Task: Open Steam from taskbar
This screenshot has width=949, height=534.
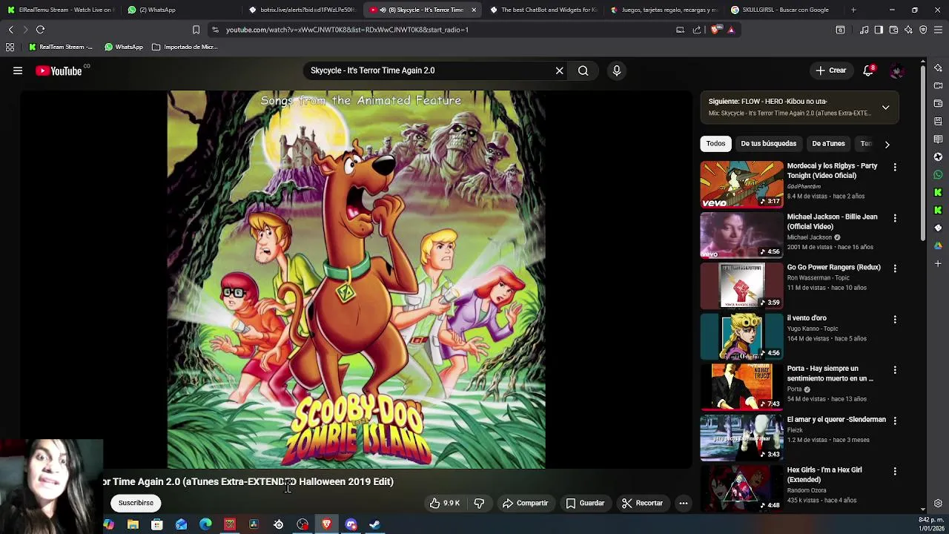Action: click(x=375, y=524)
